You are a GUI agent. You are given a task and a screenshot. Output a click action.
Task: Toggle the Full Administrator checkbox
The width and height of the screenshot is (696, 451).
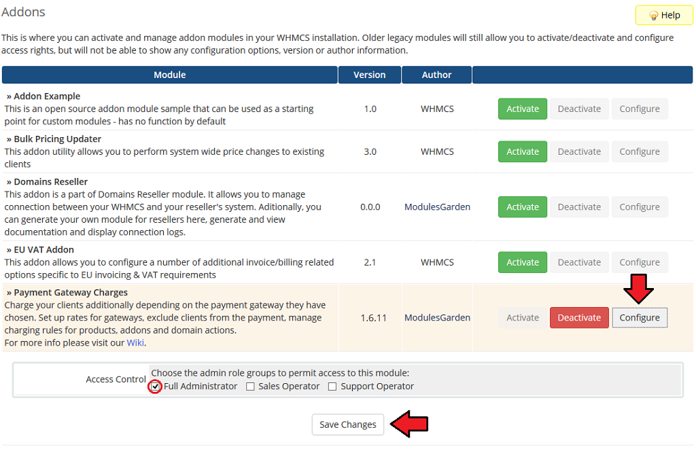click(x=155, y=386)
